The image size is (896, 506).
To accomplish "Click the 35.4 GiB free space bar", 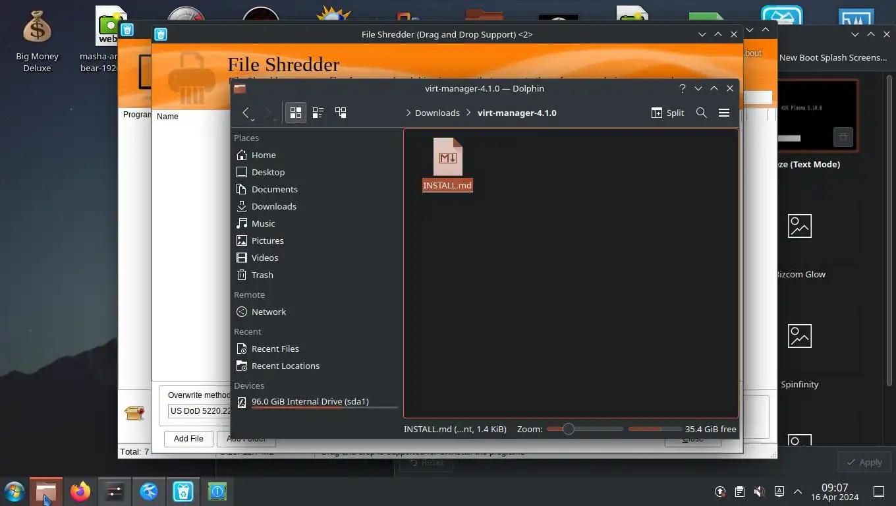I will click(655, 429).
